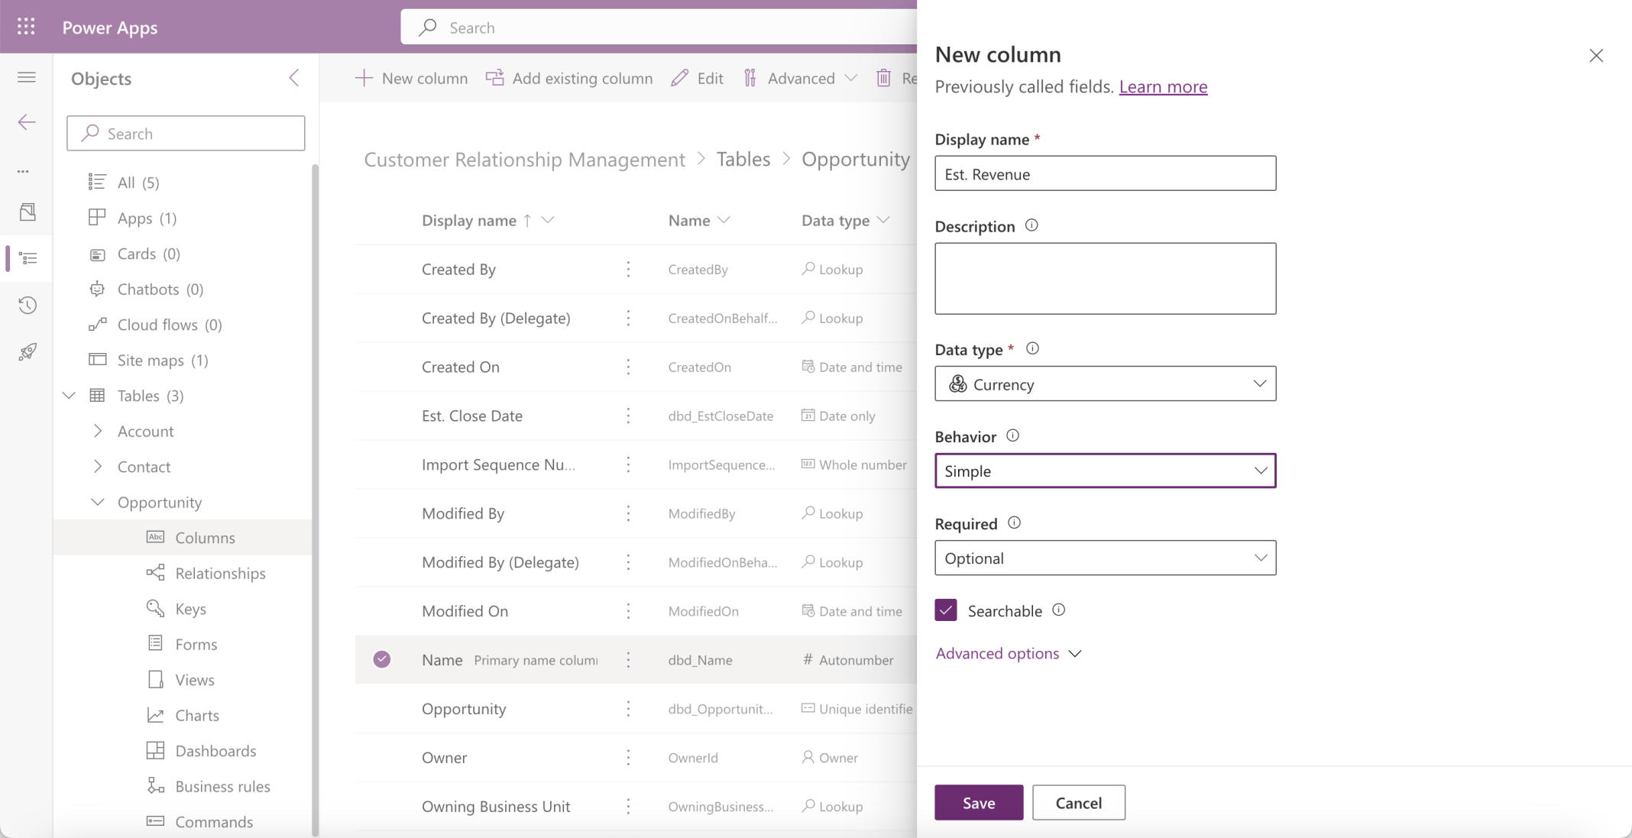Viewport: 1632px width, 838px height.
Task: Disable the Searchable checkbox
Action: 945,610
